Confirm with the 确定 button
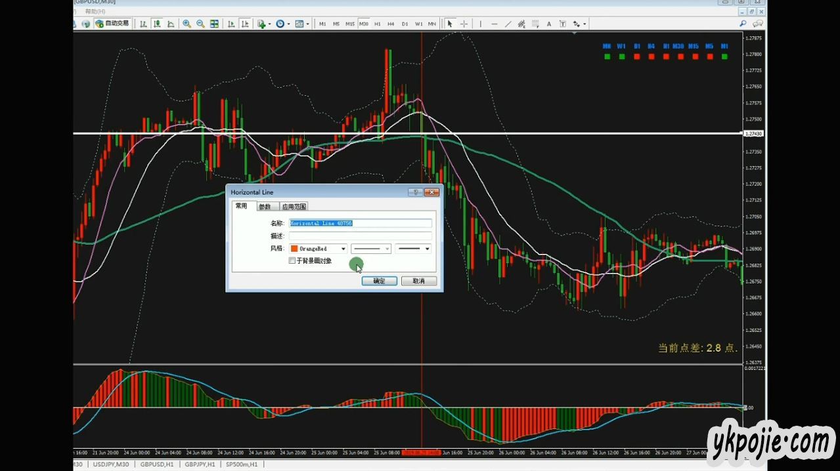Image resolution: width=840 pixels, height=471 pixels. click(x=379, y=281)
